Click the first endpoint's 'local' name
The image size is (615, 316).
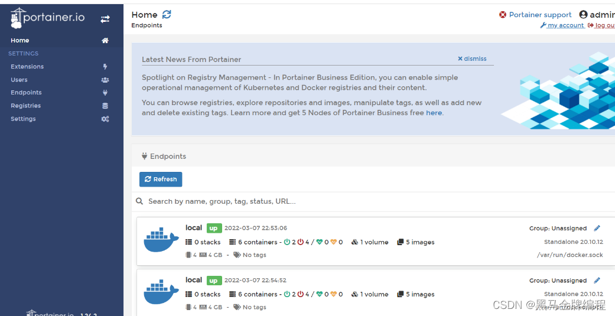pos(194,227)
